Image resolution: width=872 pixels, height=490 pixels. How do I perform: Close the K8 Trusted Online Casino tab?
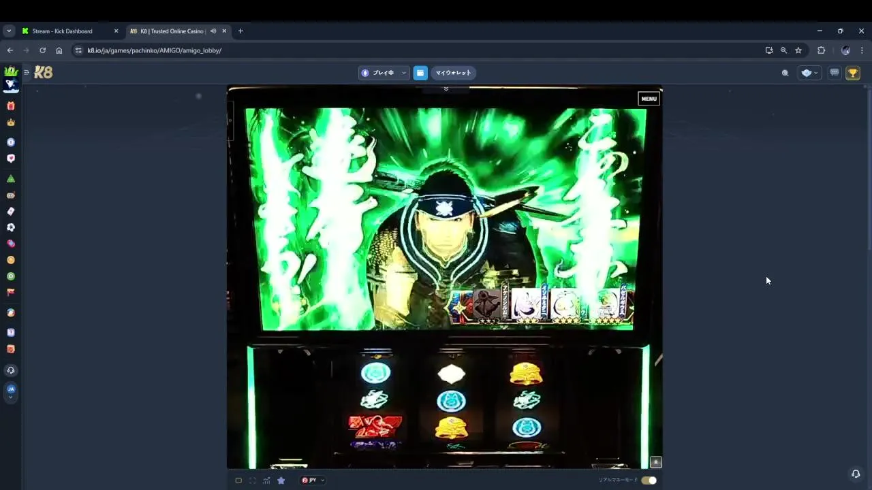coord(224,31)
